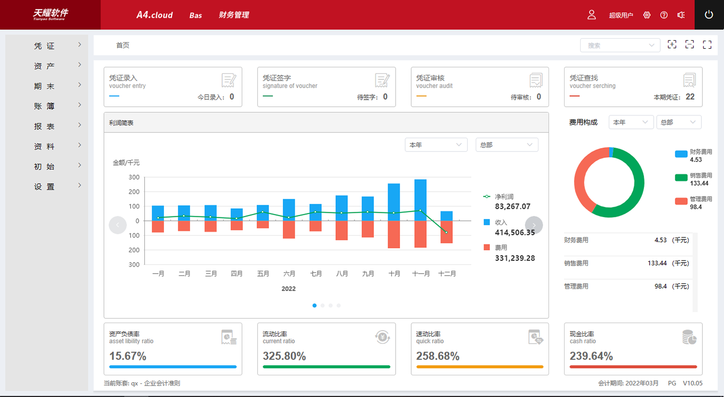This screenshot has width=724, height=397.
Task: Click the power logout icon
Action: coord(709,15)
